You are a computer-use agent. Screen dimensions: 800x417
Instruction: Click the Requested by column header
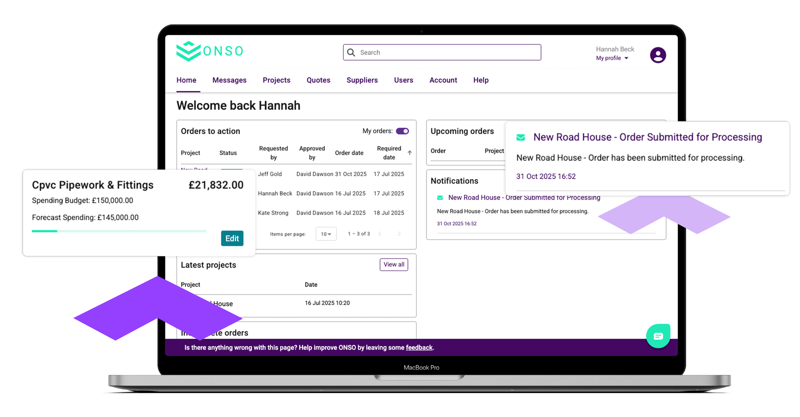273,153
